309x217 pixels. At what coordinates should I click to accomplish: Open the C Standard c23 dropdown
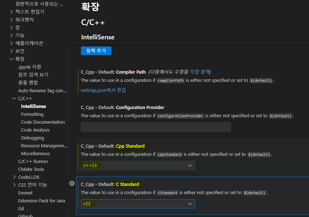point(138,204)
